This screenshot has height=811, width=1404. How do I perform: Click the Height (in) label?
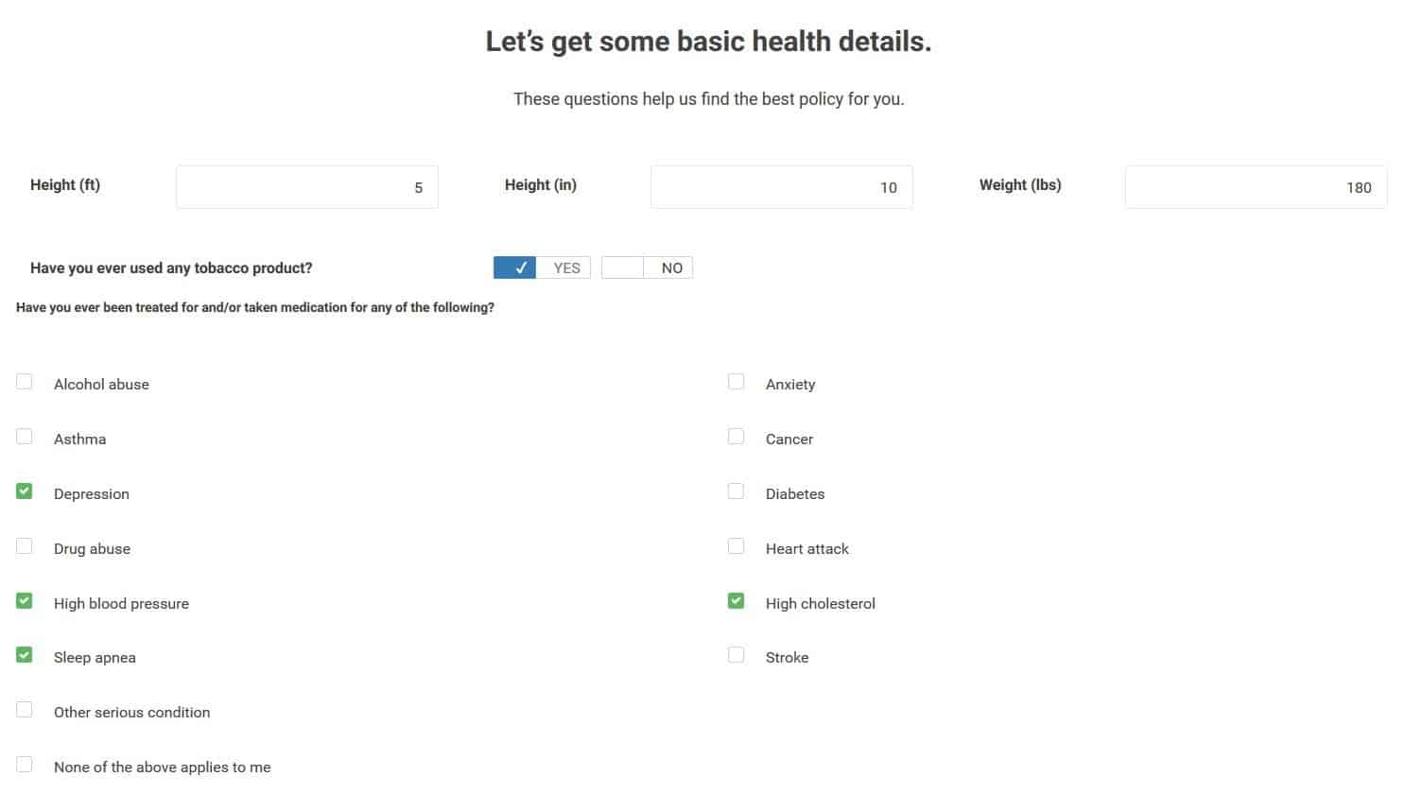(541, 185)
